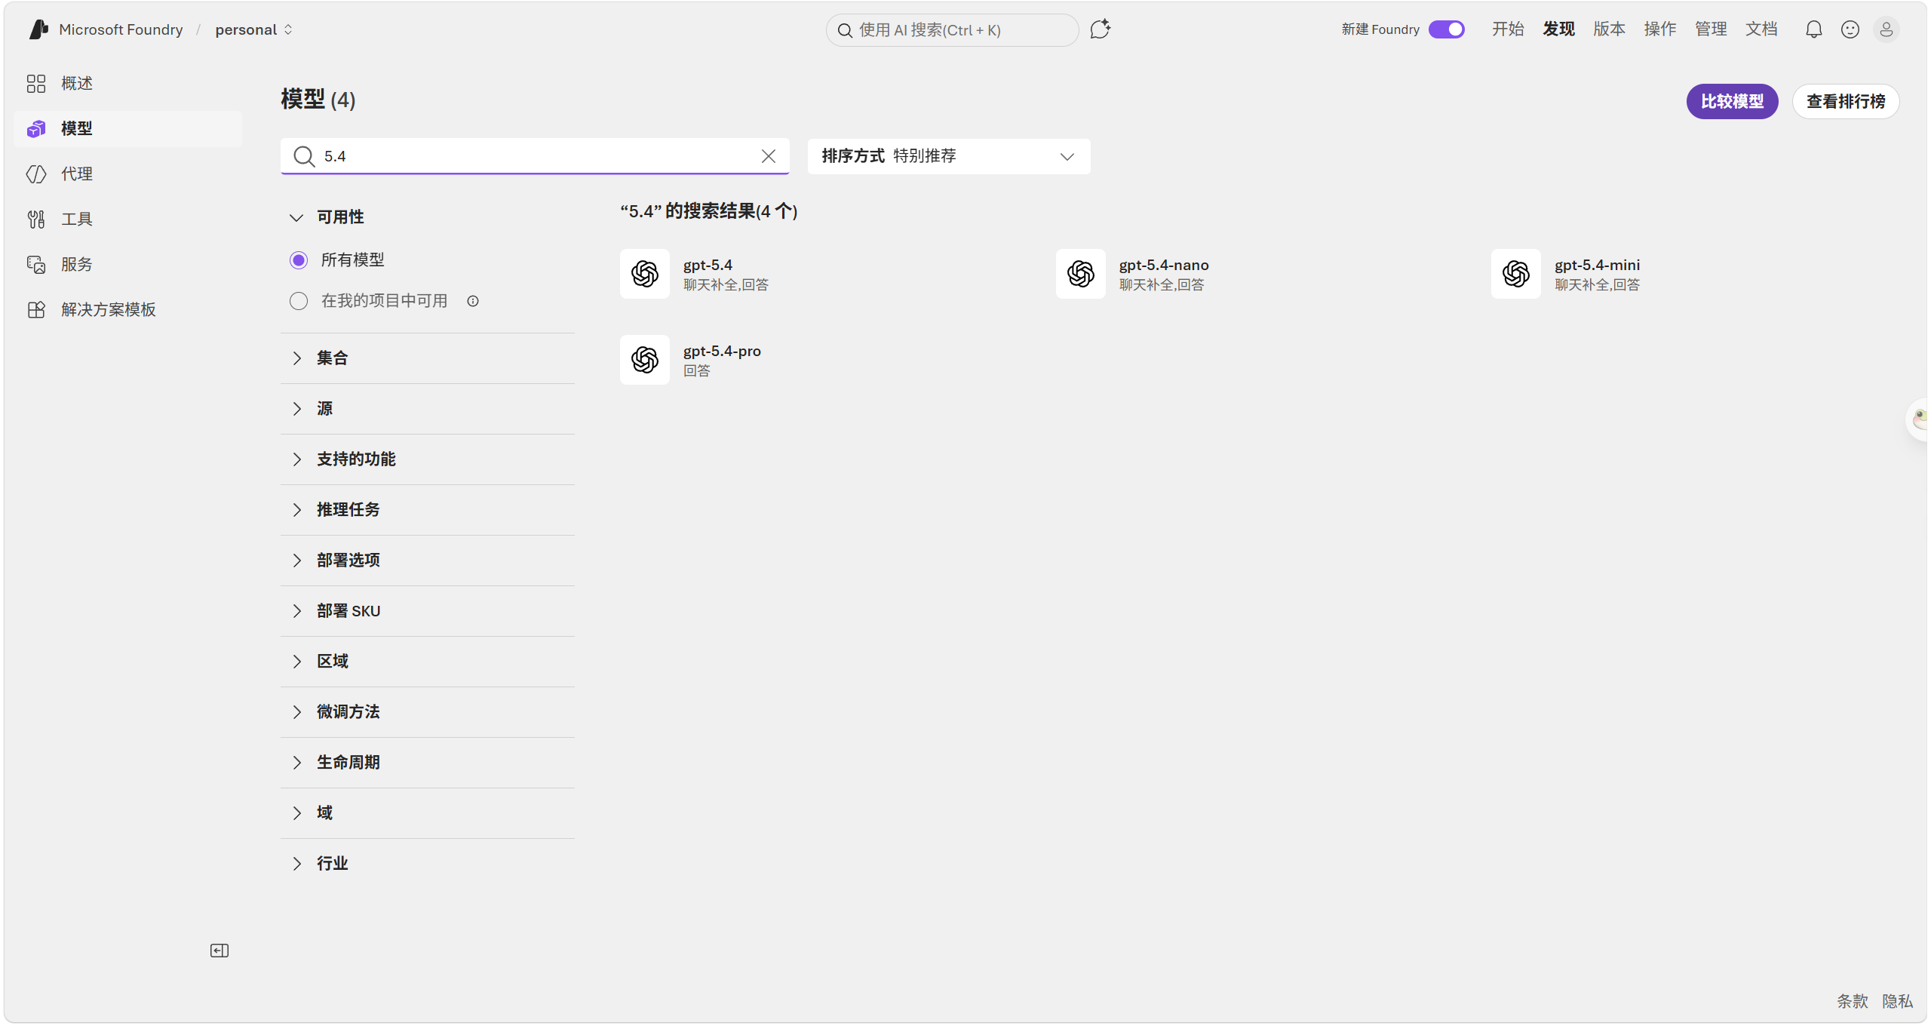The width and height of the screenshot is (1931, 1026).
Task: Click the gpt-5.4-mini OpenAI logo
Action: click(x=1516, y=274)
